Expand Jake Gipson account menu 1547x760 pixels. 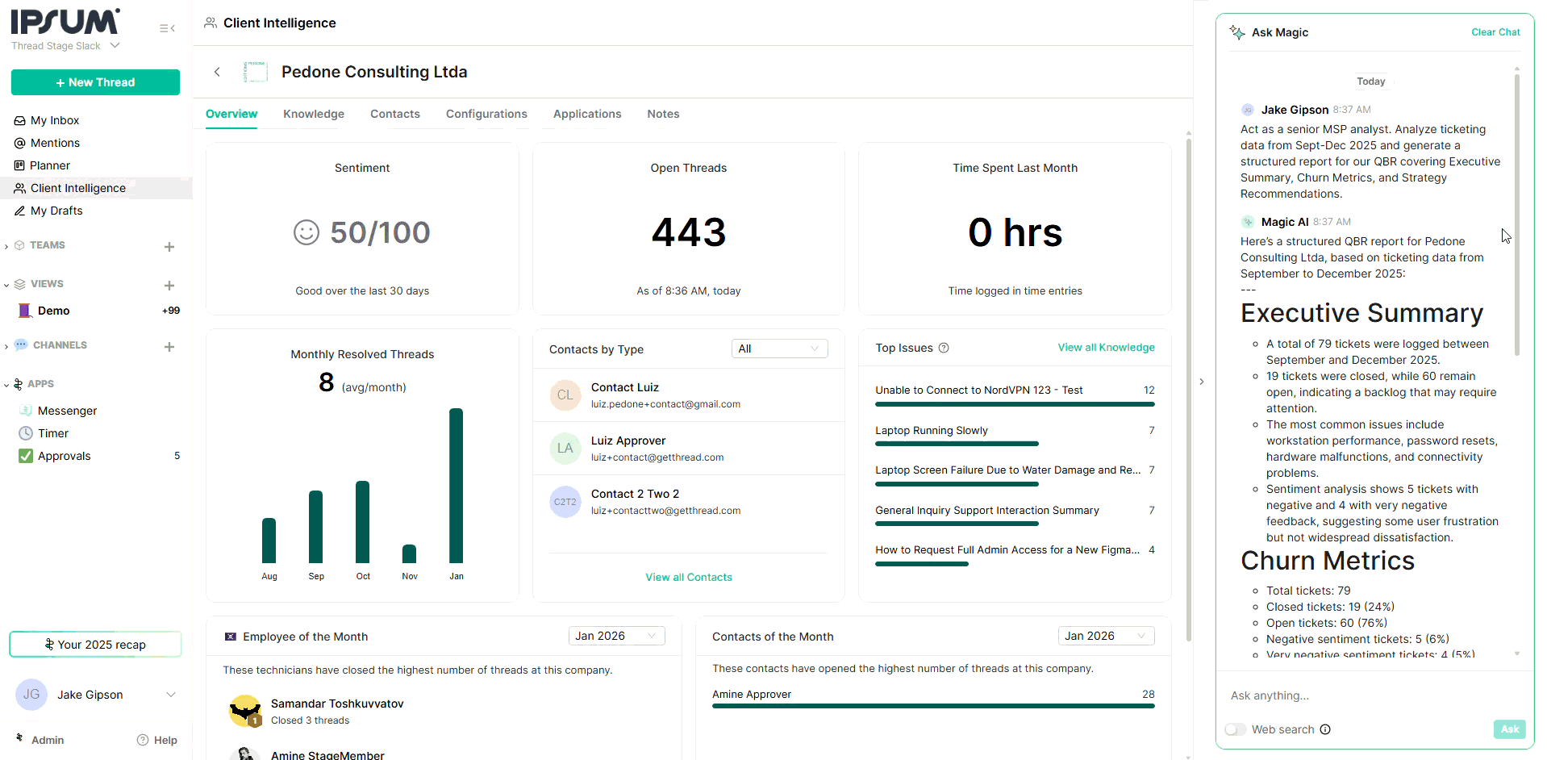click(x=170, y=695)
